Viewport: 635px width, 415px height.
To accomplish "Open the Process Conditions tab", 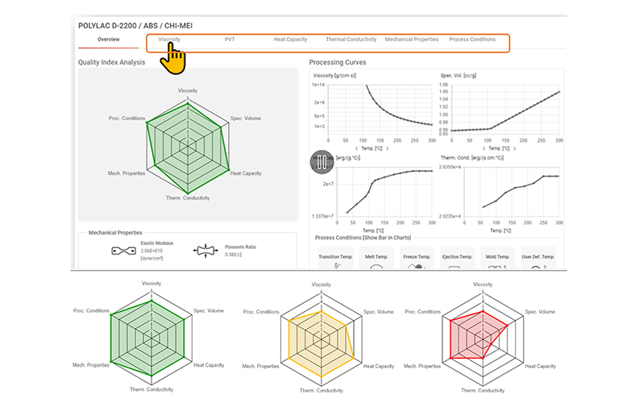I will [x=472, y=39].
